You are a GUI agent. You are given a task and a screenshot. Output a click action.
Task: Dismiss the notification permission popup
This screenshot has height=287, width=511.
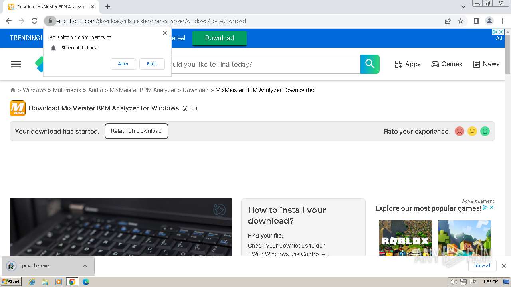[x=165, y=33]
